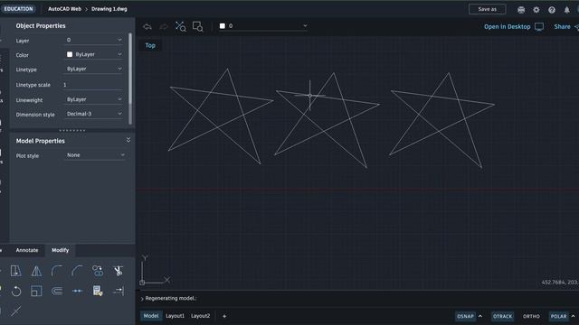Open the notifications bell
Viewport: 579px width, 325px height.
tap(567, 10)
